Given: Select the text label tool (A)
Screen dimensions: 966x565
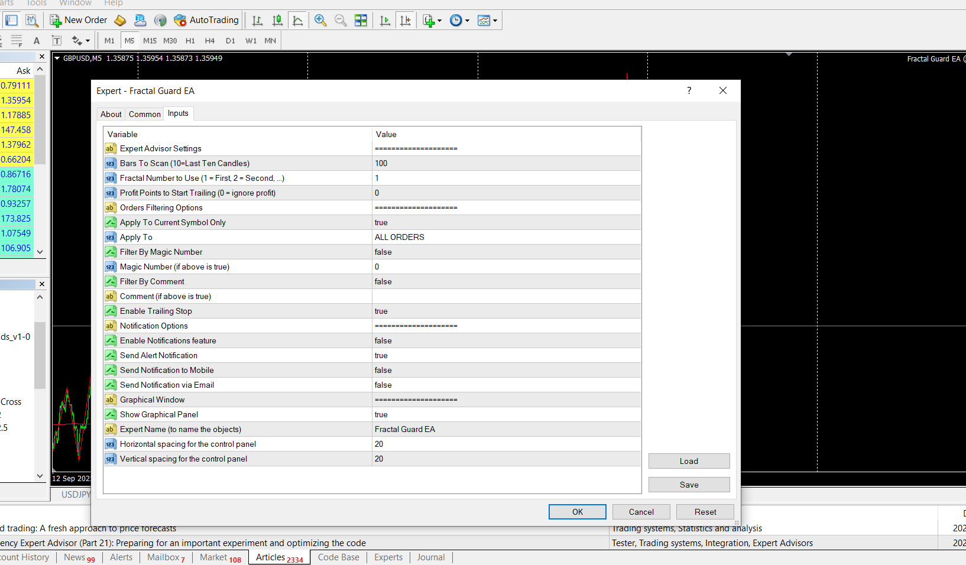Looking at the screenshot, I should [37, 41].
